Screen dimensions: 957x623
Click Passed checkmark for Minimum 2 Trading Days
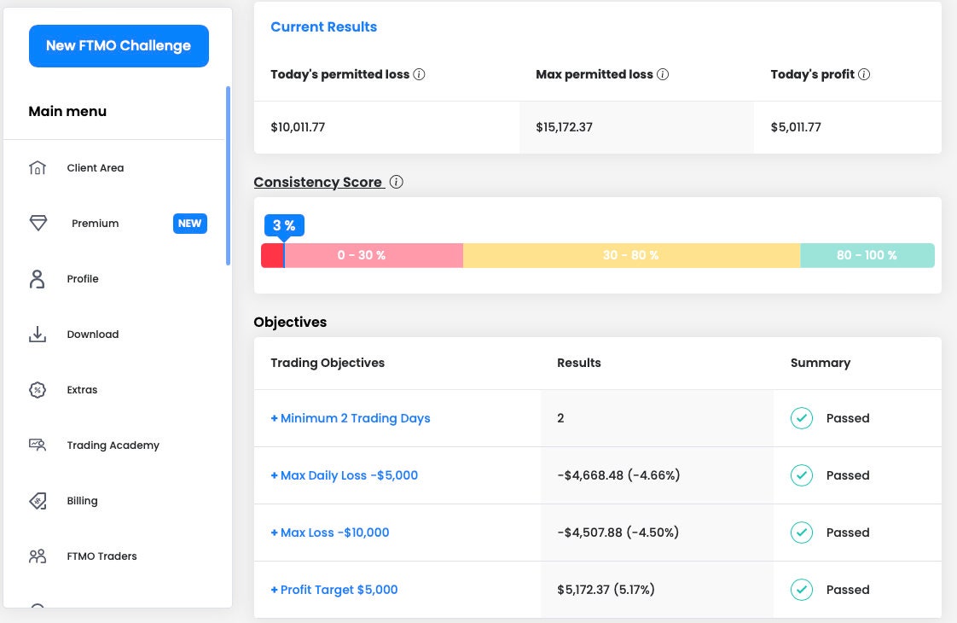click(x=802, y=418)
